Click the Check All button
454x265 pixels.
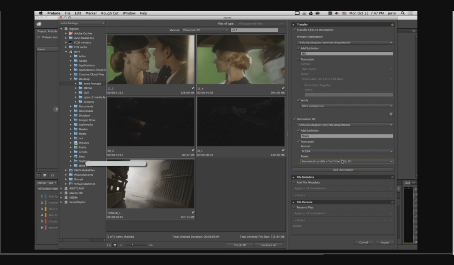pos(239,245)
